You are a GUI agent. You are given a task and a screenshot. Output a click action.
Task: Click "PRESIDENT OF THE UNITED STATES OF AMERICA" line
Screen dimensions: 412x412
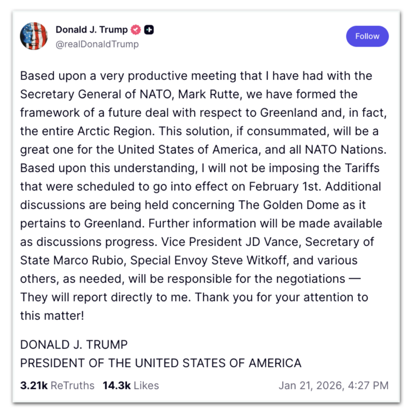tap(161, 363)
